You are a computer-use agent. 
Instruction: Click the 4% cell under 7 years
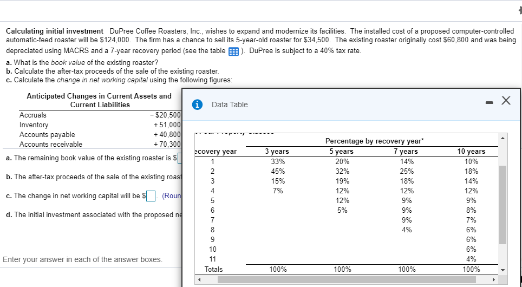click(x=407, y=230)
